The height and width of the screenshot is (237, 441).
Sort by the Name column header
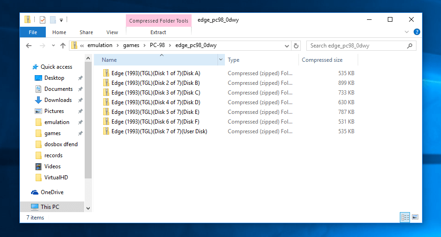tap(156, 59)
